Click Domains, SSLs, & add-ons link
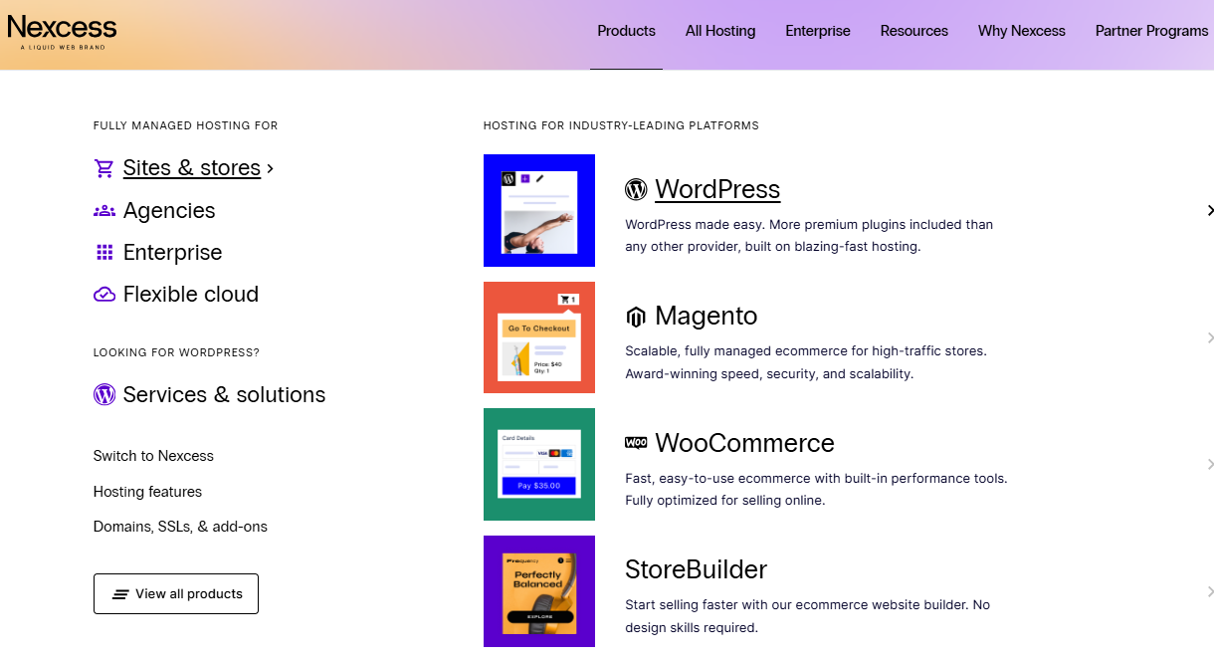Image resolution: width=1214 pixels, height=660 pixels. tap(180, 527)
